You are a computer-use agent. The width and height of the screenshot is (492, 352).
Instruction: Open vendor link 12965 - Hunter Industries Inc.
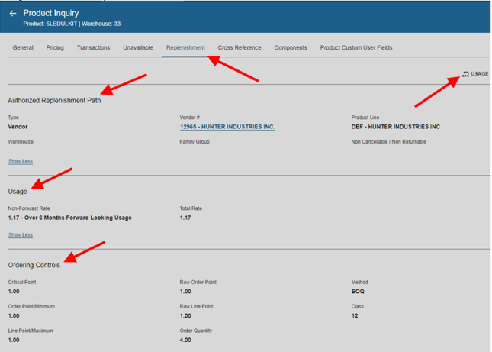tap(227, 127)
